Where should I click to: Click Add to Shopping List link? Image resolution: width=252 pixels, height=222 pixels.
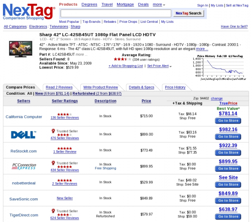pos(126,66)
